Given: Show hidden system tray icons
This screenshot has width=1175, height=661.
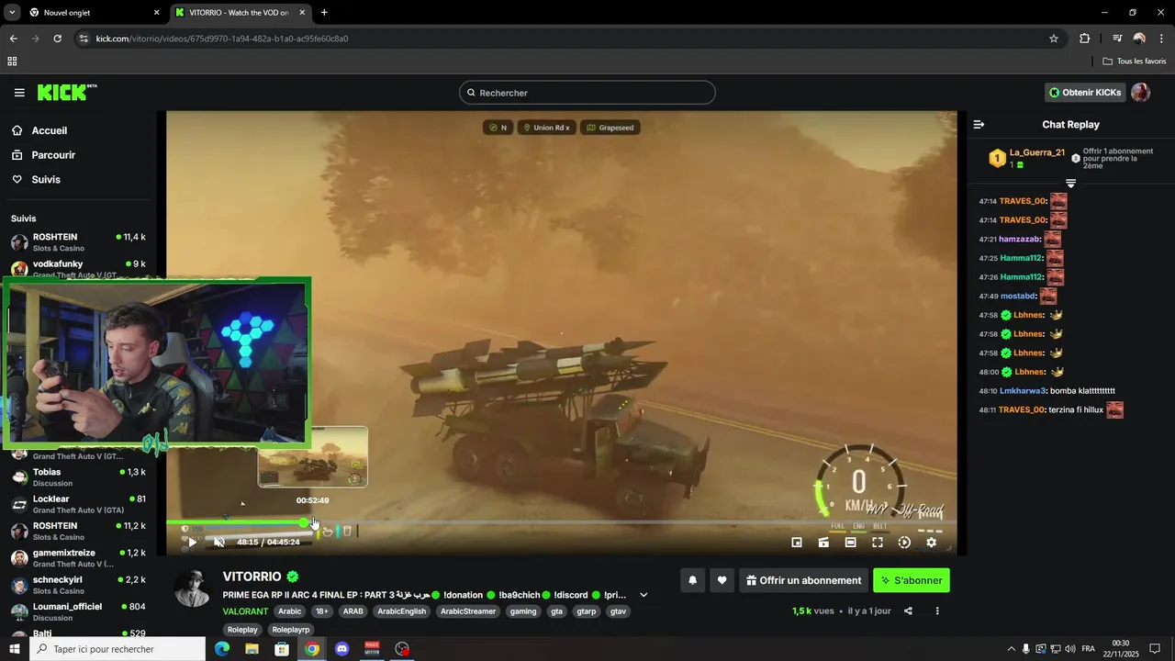Looking at the screenshot, I should pyautogui.click(x=1012, y=649).
